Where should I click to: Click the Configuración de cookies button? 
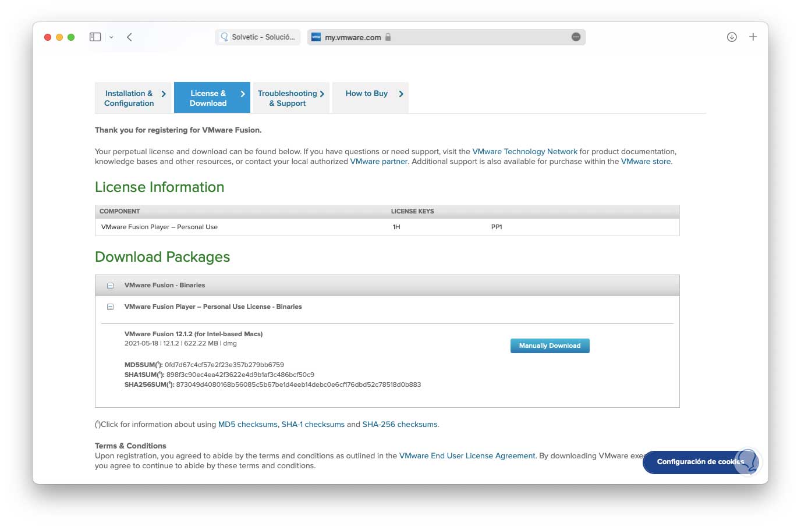coord(700,462)
